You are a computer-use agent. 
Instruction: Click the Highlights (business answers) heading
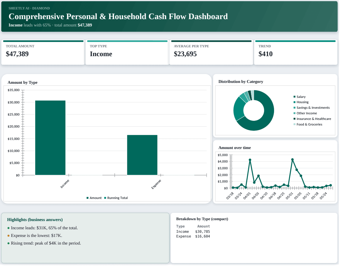pyautogui.click(x=35, y=220)
